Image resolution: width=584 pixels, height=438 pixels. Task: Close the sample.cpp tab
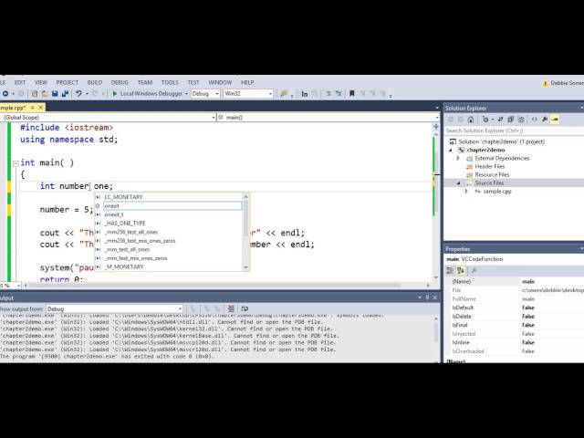click(40, 108)
